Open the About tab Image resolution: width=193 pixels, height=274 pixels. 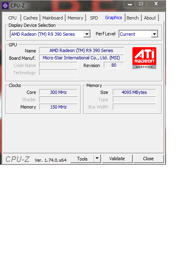point(150,18)
